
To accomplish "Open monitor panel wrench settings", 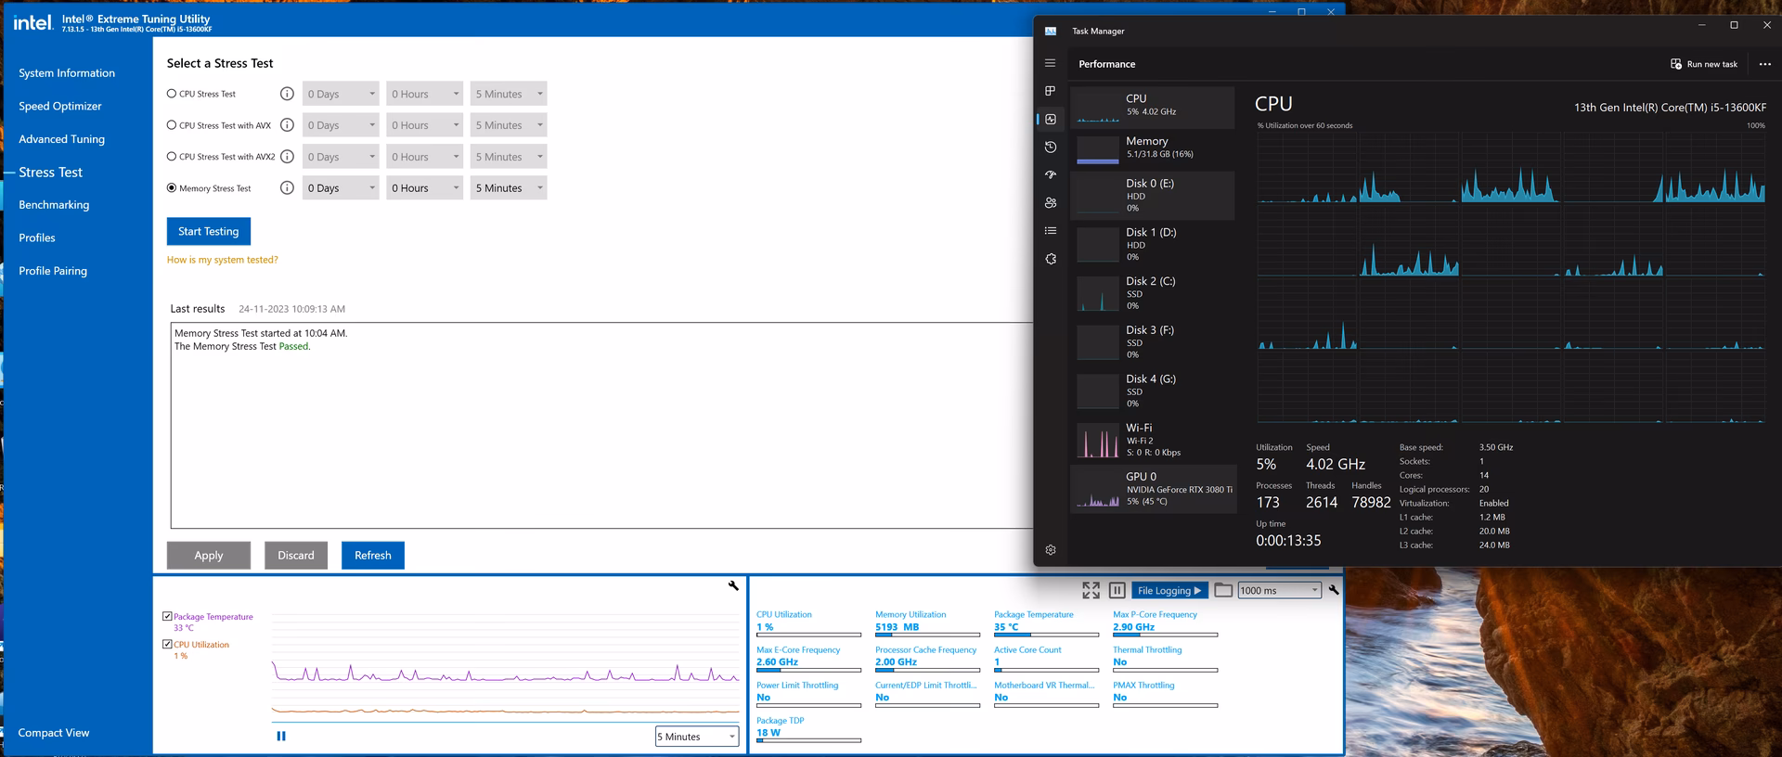I will (1333, 590).
